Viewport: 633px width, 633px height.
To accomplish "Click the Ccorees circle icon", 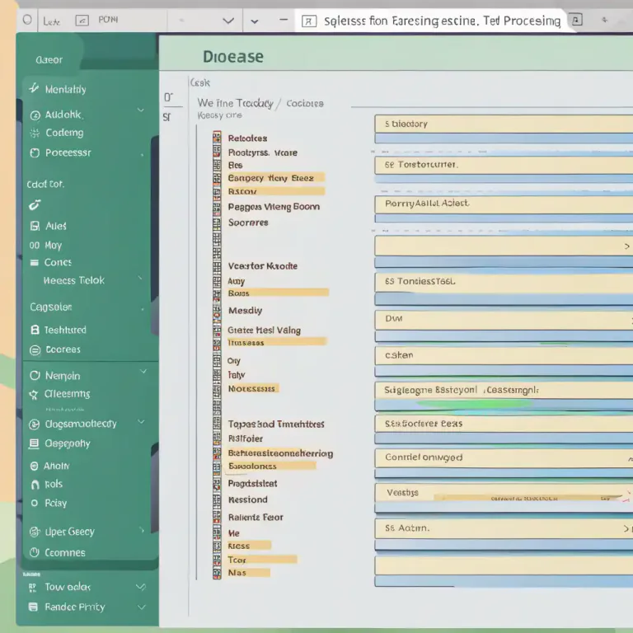I will click(x=35, y=350).
